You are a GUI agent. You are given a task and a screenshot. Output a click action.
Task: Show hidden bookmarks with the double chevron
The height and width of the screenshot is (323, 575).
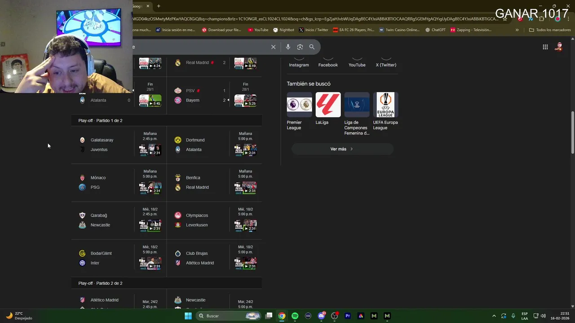pos(517,30)
